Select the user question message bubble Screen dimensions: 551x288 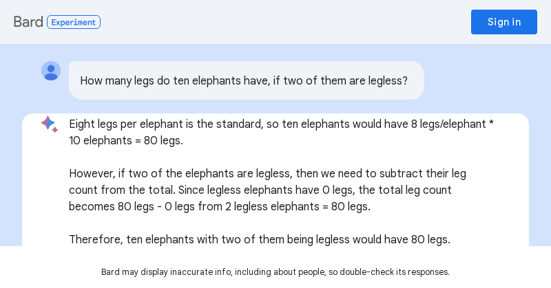coord(246,80)
